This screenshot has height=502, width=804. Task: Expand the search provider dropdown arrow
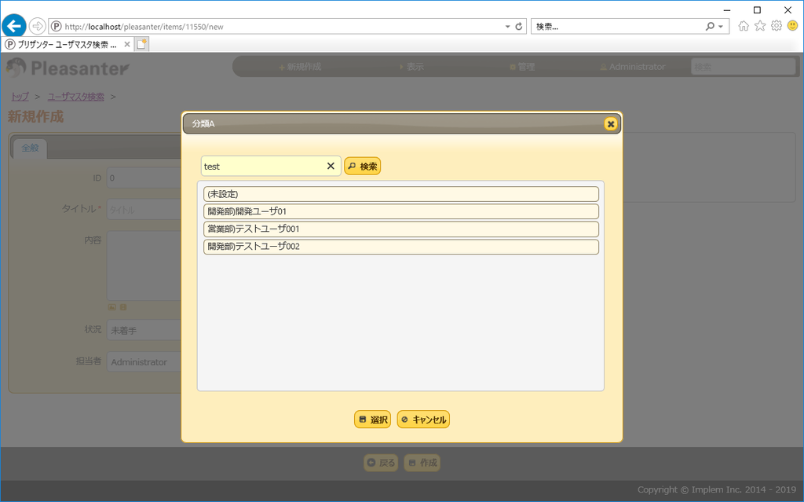coord(721,26)
